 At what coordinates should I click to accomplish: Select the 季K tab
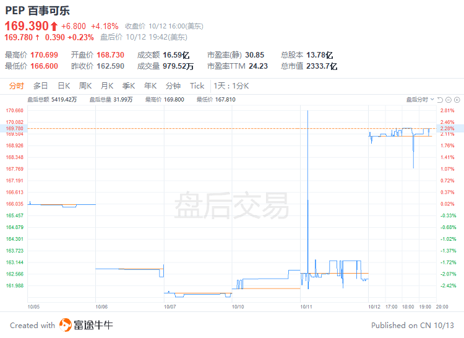point(129,86)
